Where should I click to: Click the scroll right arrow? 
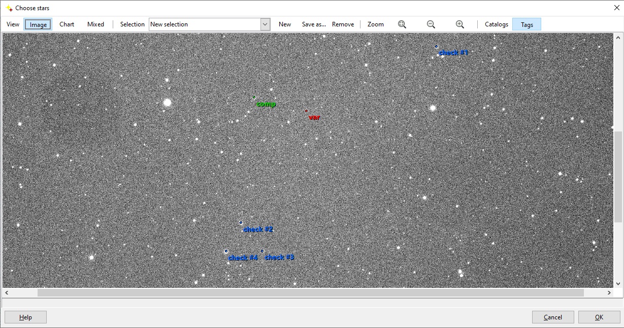click(609, 293)
